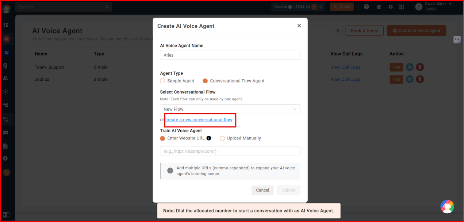Screen dimensions: 464x222
Task: Click the AI Voice Agent Name field
Action: [230, 55]
